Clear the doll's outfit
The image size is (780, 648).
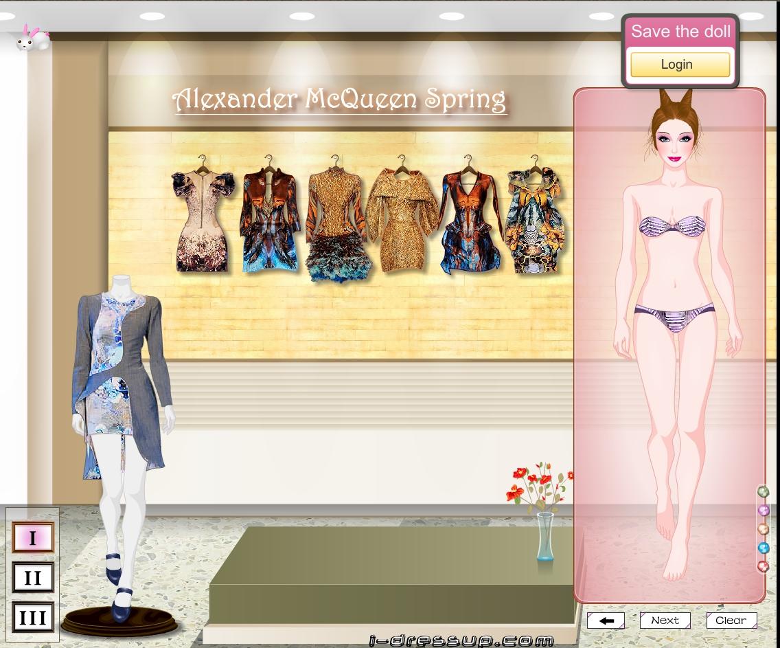pyautogui.click(x=731, y=621)
